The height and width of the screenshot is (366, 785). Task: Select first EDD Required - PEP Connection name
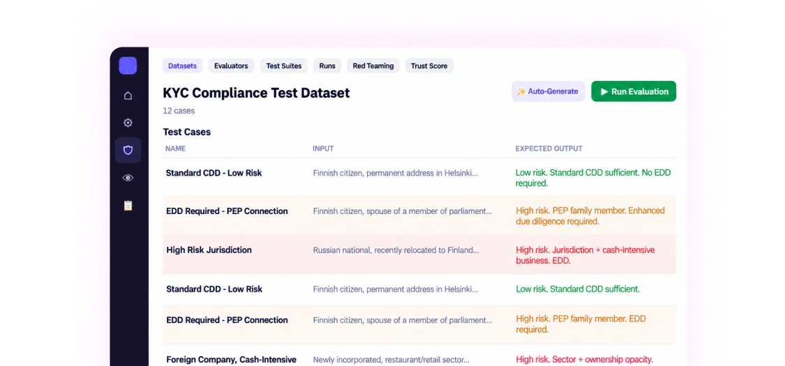(x=227, y=211)
